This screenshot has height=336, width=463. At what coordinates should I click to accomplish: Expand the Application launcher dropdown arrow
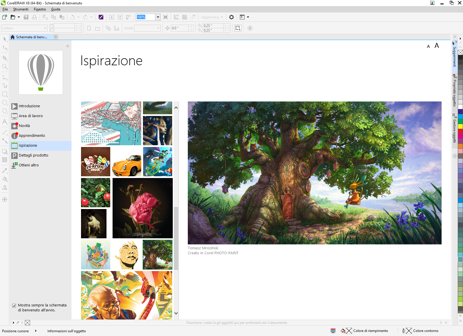(248, 17)
